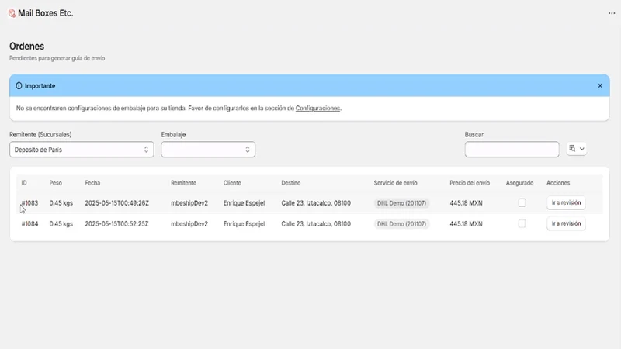The width and height of the screenshot is (621, 349).
Task: Open the Remitente (Sucursales) dropdown
Action: (82, 150)
